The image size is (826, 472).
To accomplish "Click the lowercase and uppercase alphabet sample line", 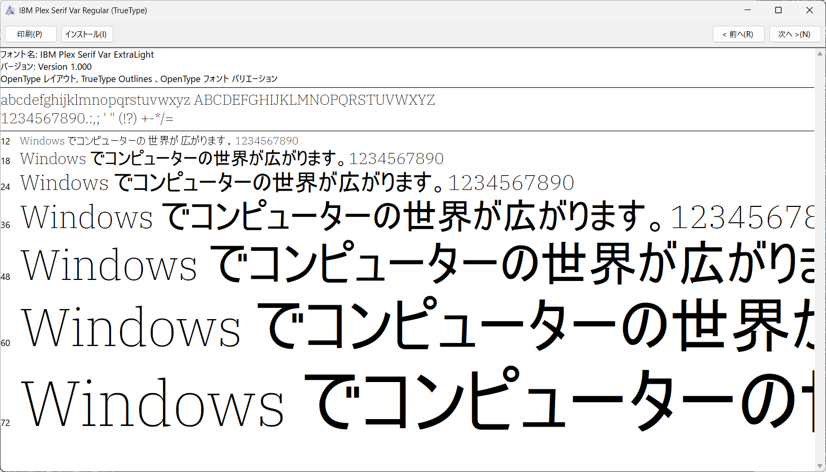I will point(218,100).
